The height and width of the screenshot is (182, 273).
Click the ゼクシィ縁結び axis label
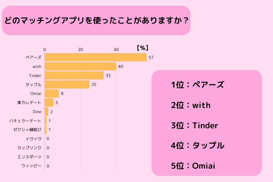27,130
